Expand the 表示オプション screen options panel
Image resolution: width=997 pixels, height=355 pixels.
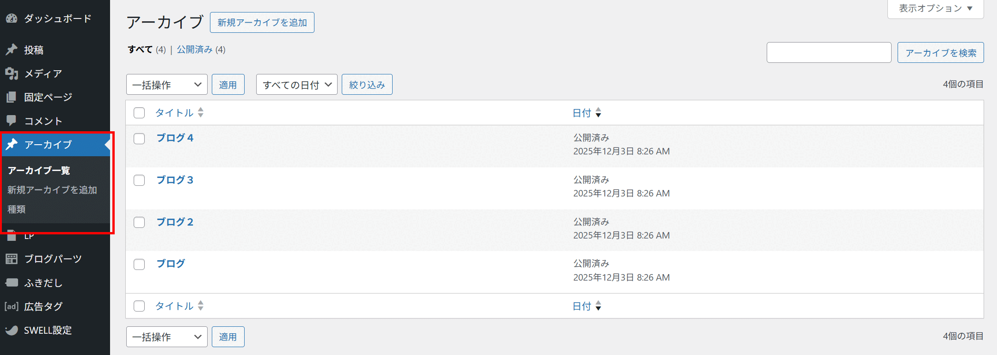tap(935, 8)
